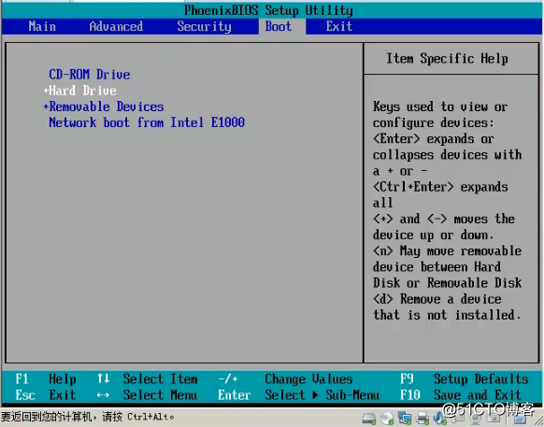Click the hard disk status icon
Screen dimensions: 544x427
(369, 419)
